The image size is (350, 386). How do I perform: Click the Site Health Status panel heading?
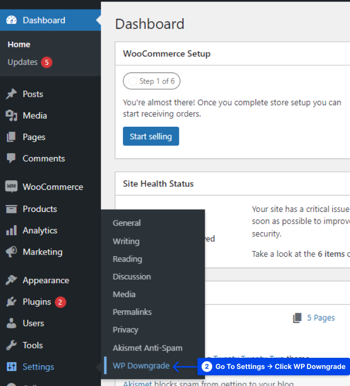(x=159, y=184)
